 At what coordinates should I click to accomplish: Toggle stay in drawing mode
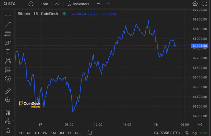pos(8,121)
